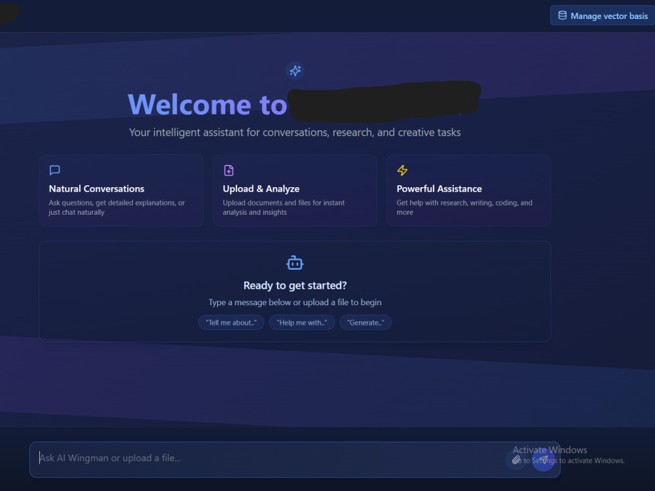This screenshot has height=491, width=655.
Task: Click the sparkle icon above the Welcome heading
Action: click(295, 71)
